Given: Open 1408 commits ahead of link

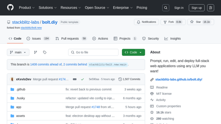Looking at the screenshot, I should point(46,64).
